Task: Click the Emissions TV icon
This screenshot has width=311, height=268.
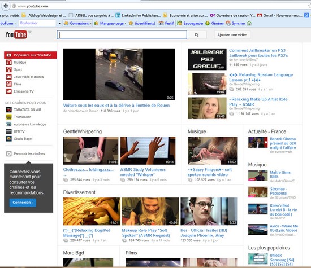Action: (x=8, y=91)
